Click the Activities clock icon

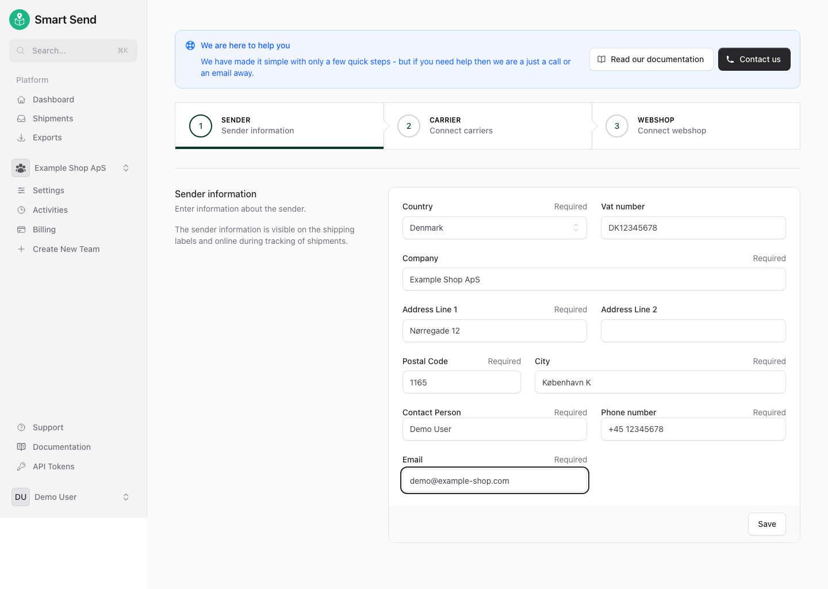21,210
